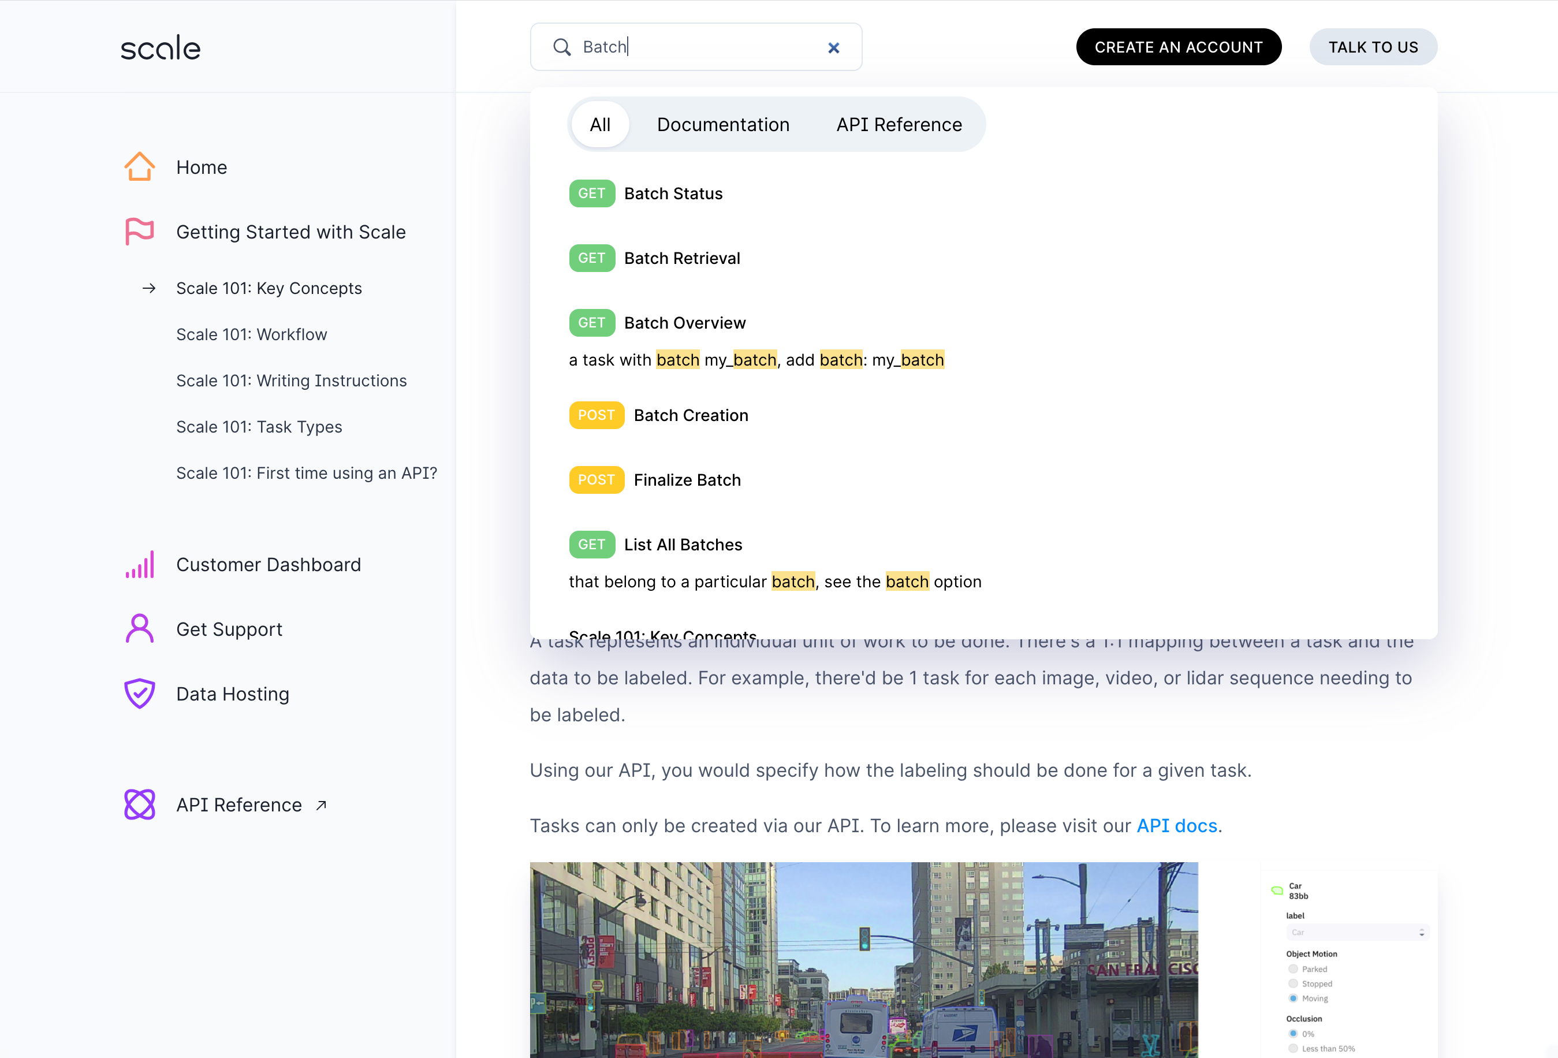The width and height of the screenshot is (1558, 1058).
Task: Open the API Reference atom icon
Action: (x=139, y=804)
